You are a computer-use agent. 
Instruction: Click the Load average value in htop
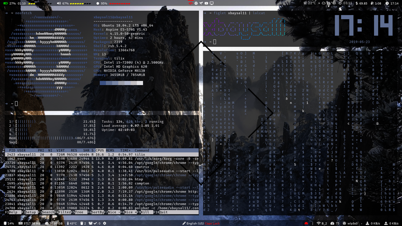coord(145,126)
